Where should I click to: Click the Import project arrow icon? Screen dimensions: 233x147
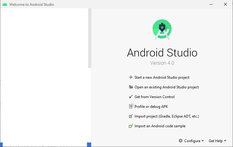(x=131, y=116)
